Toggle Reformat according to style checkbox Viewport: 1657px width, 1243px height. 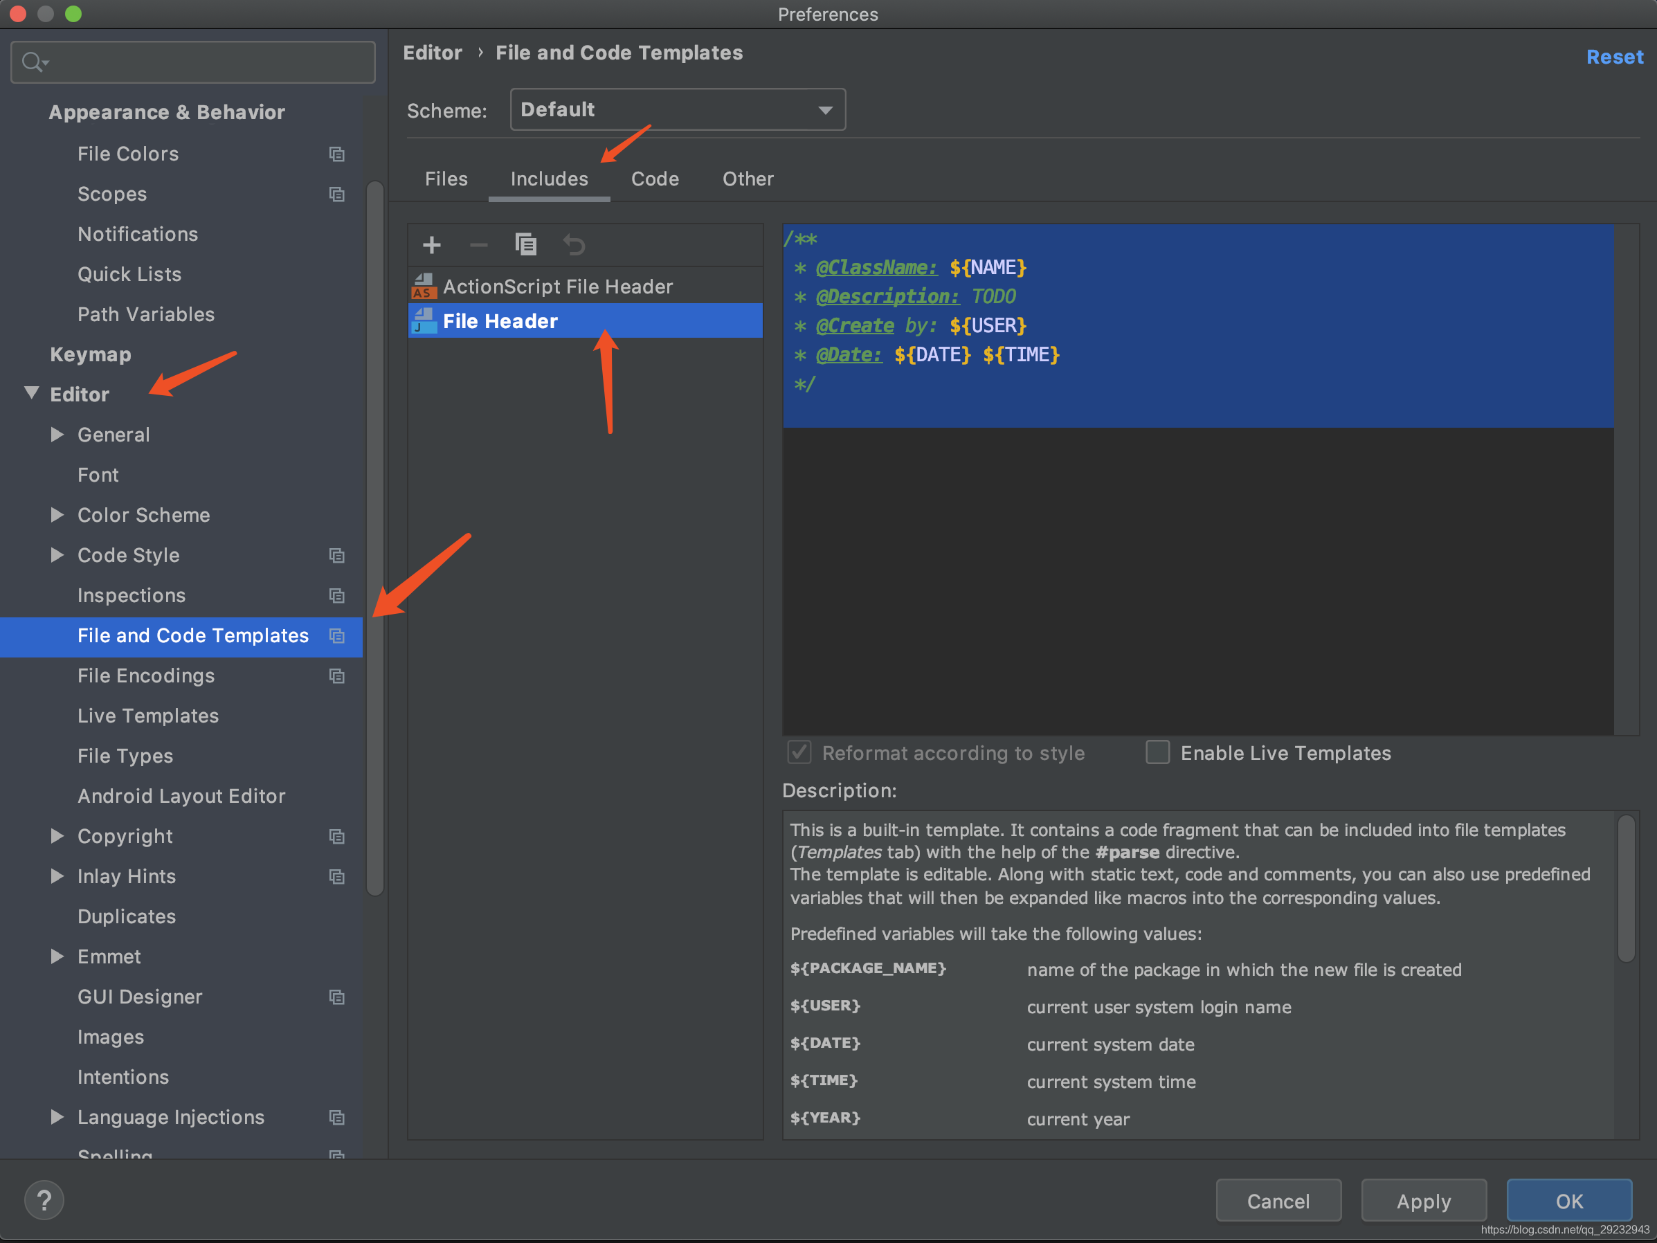click(798, 752)
